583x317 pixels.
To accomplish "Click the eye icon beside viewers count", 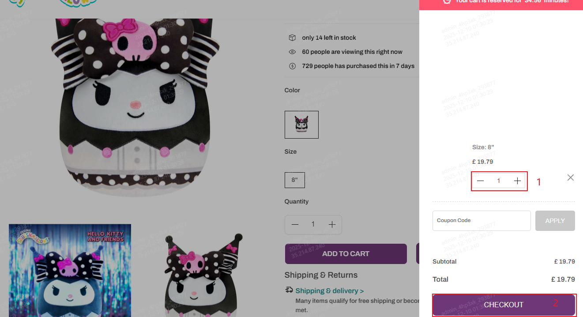I will pos(292,52).
